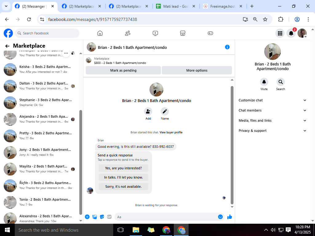Choose a sticker icon
Image resolution: width=315 pixels, height=236 pixels.
(x=102, y=217)
